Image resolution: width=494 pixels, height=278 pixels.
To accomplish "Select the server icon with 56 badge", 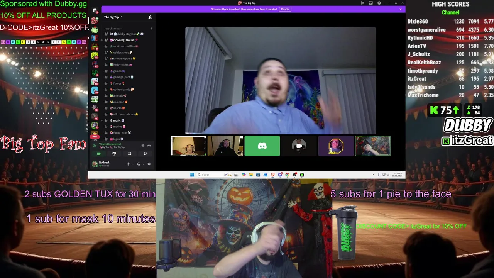I will 95,81.
